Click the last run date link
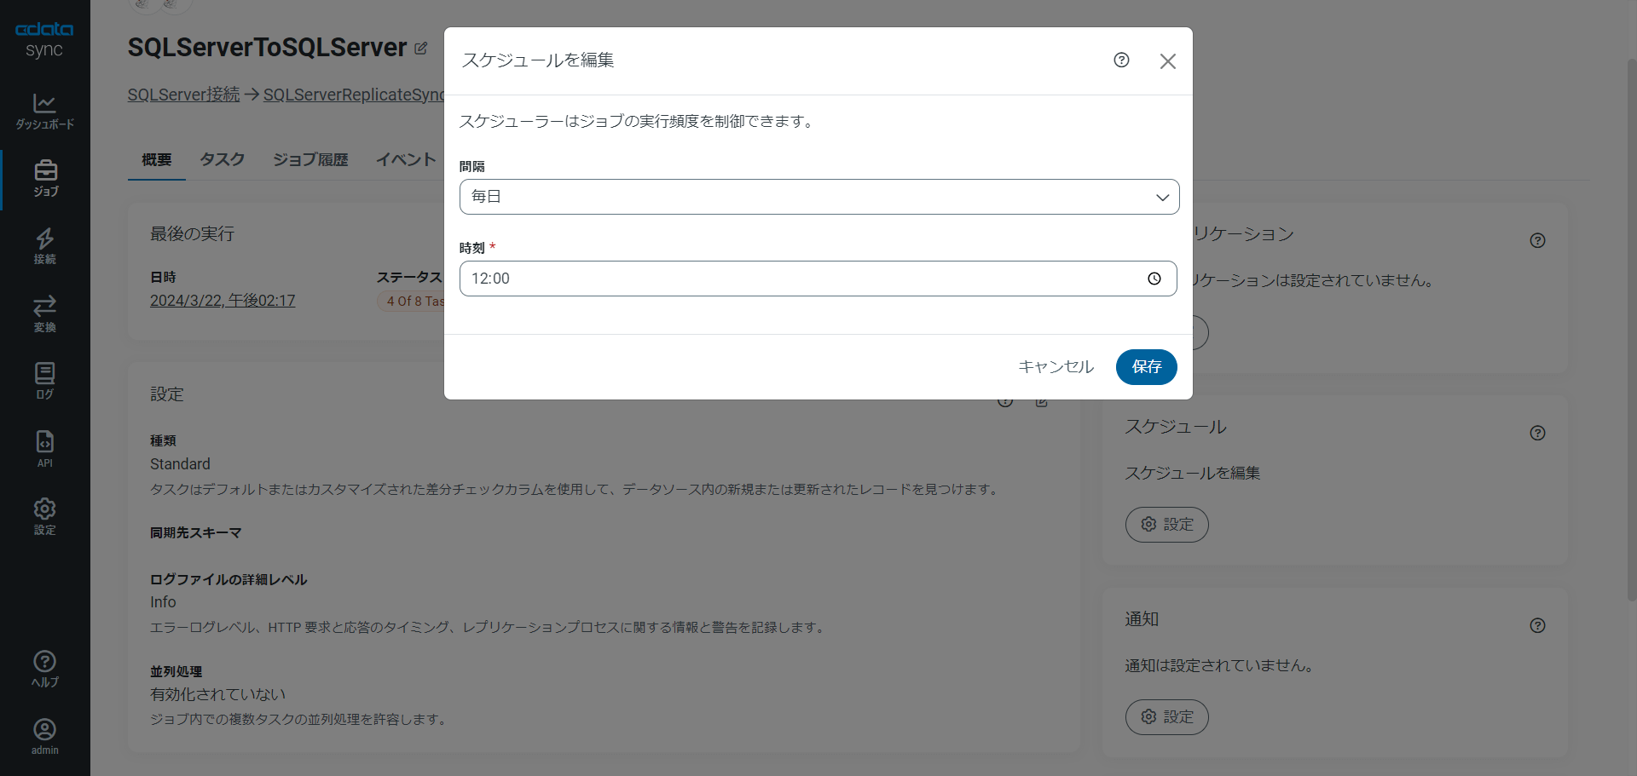1637x776 pixels. [x=223, y=301]
